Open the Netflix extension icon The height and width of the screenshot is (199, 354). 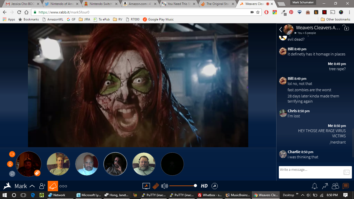324,12
